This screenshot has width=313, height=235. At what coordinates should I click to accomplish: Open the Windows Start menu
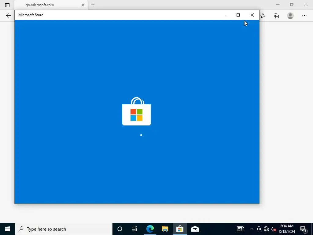point(7,229)
